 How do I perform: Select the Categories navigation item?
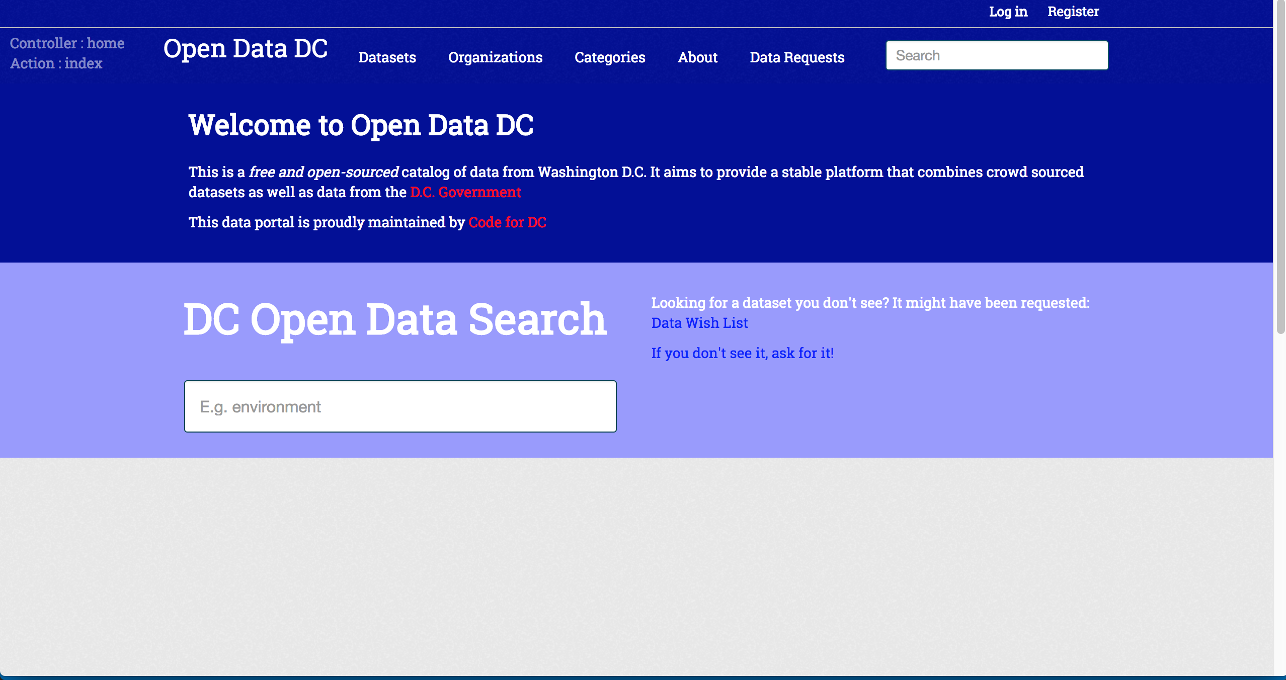pos(610,57)
